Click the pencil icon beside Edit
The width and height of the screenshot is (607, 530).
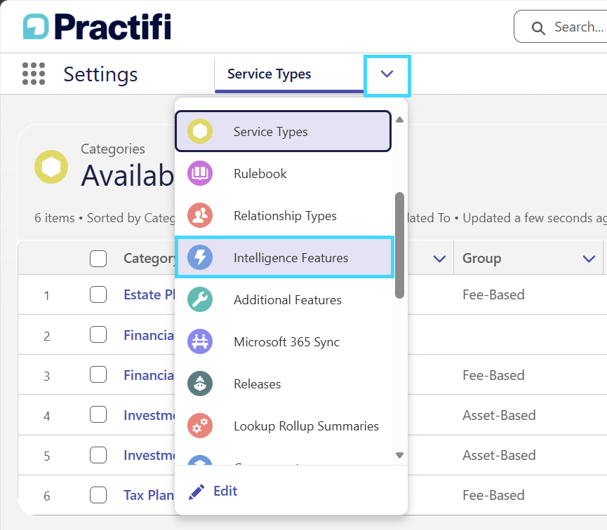[196, 491]
